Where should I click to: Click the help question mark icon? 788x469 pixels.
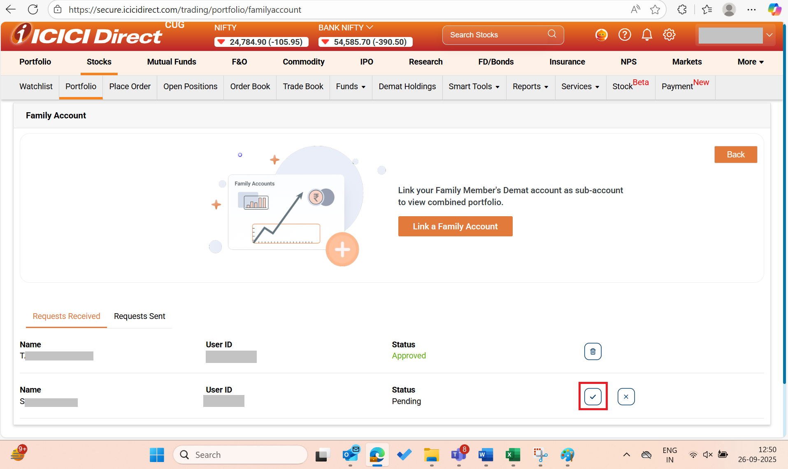point(625,35)
